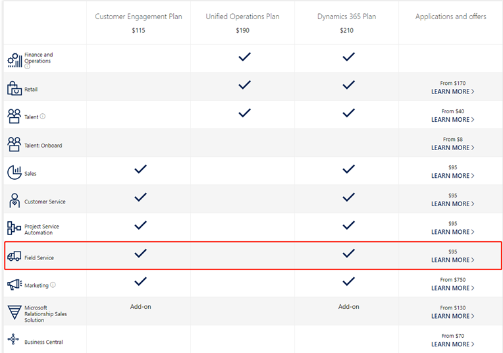Image resolution: width=503 pixels, height=353 pixels.
Task: Open LEARN MORE for Talent
Action: pos(453,119)
